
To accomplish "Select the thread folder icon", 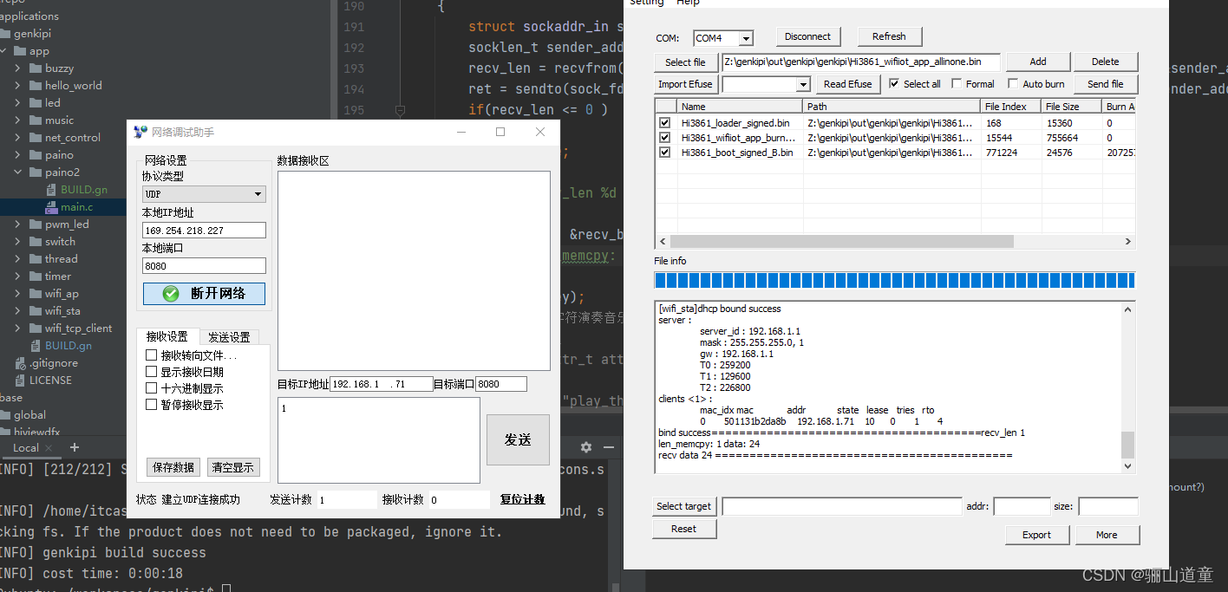I will pos(36,259).
